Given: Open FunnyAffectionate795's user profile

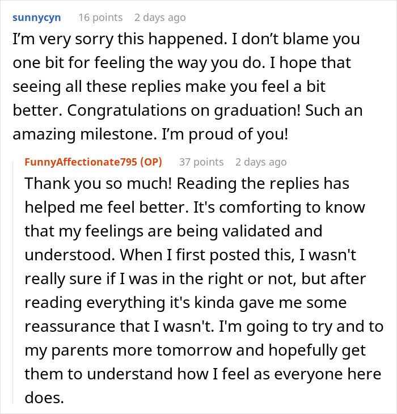Looking at the screenshot, I should [80, 162].
